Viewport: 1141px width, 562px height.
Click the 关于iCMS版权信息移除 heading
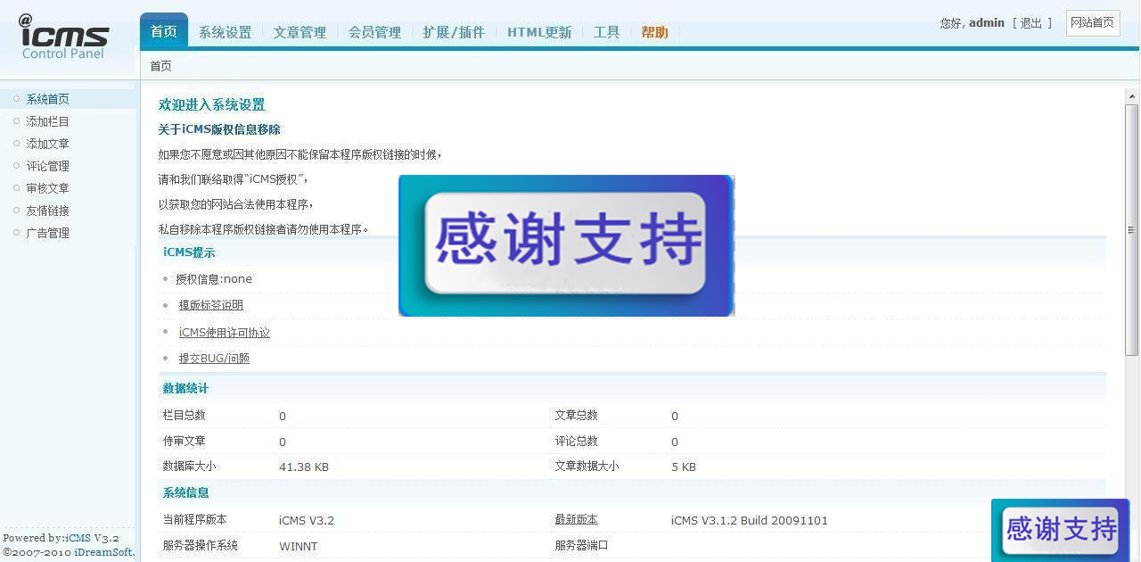(x=219, y=129)
